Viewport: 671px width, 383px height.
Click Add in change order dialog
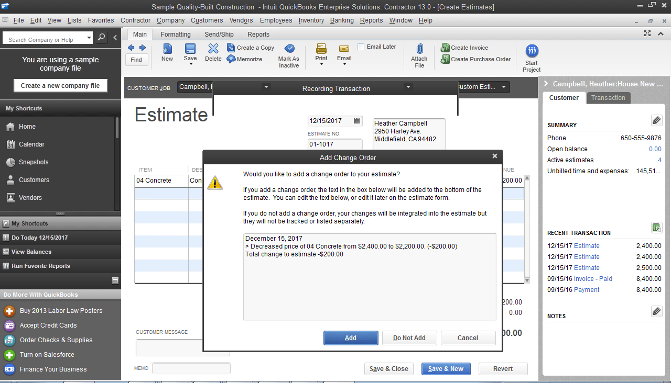[x=351, y=338]
